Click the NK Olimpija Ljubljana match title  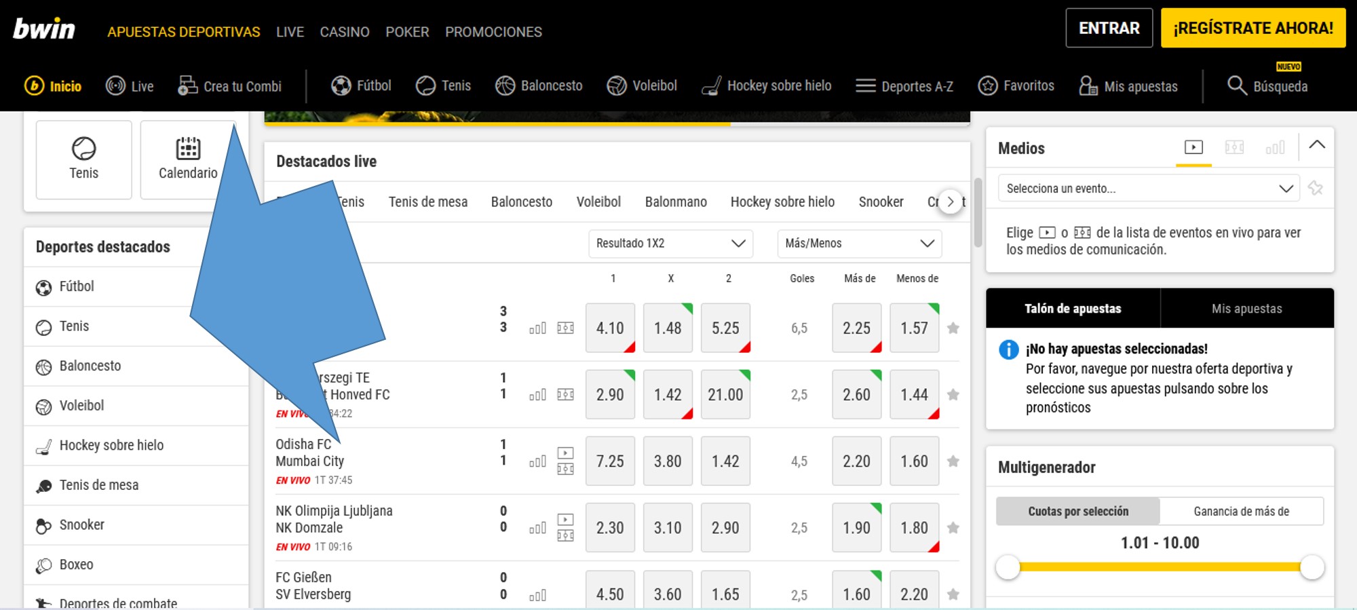334,511
